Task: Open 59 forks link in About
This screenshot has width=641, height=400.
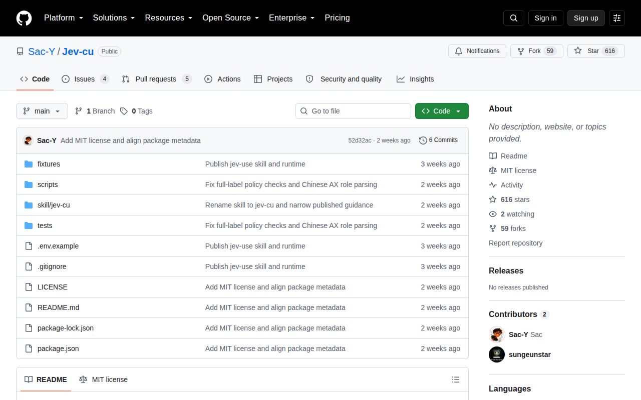Action: (x=507, y=228)
